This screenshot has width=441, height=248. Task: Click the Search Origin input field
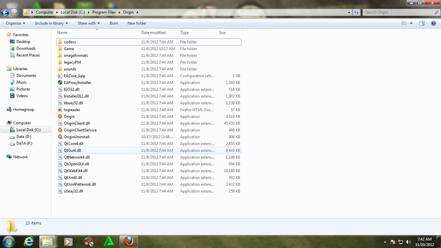pyautogui.click(x=401, y=12)
